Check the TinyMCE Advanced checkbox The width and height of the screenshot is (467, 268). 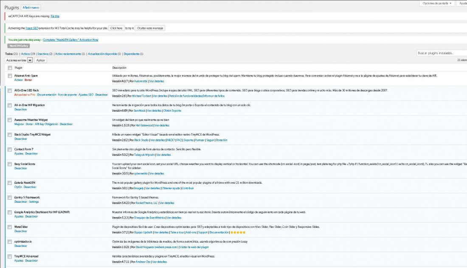(x=10, y=257)
